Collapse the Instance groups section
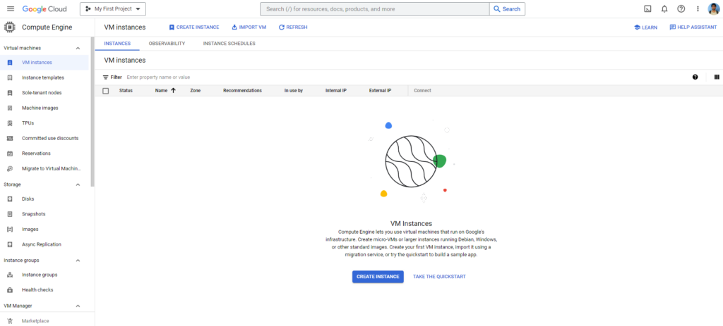The image size is (723, 326). pos(78,261)
